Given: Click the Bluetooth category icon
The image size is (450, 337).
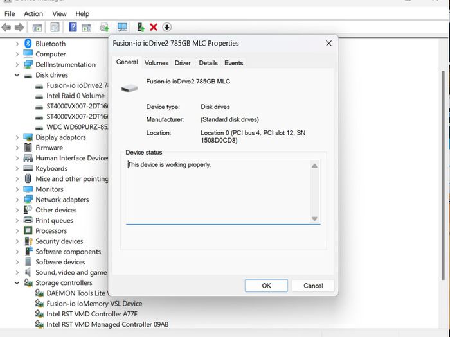Looking at the screenshot, I should [x=28, y=44].
